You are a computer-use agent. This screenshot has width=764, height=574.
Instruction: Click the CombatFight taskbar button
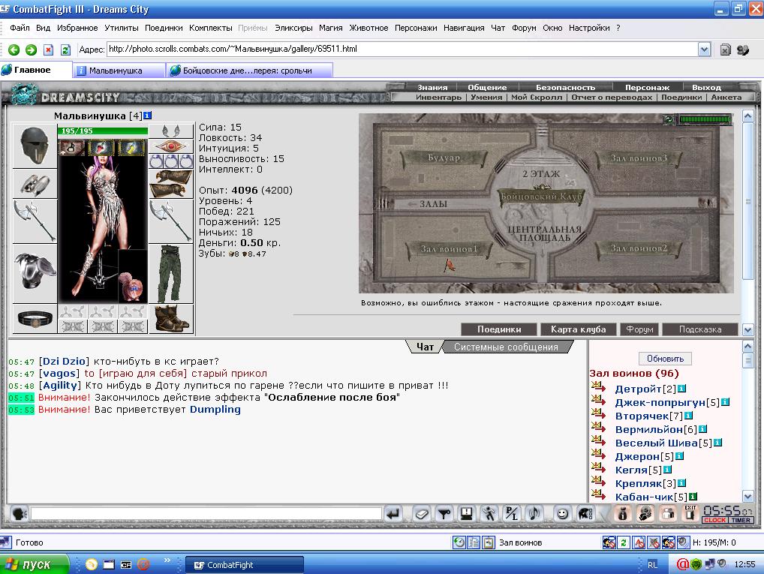coord(245,565)
